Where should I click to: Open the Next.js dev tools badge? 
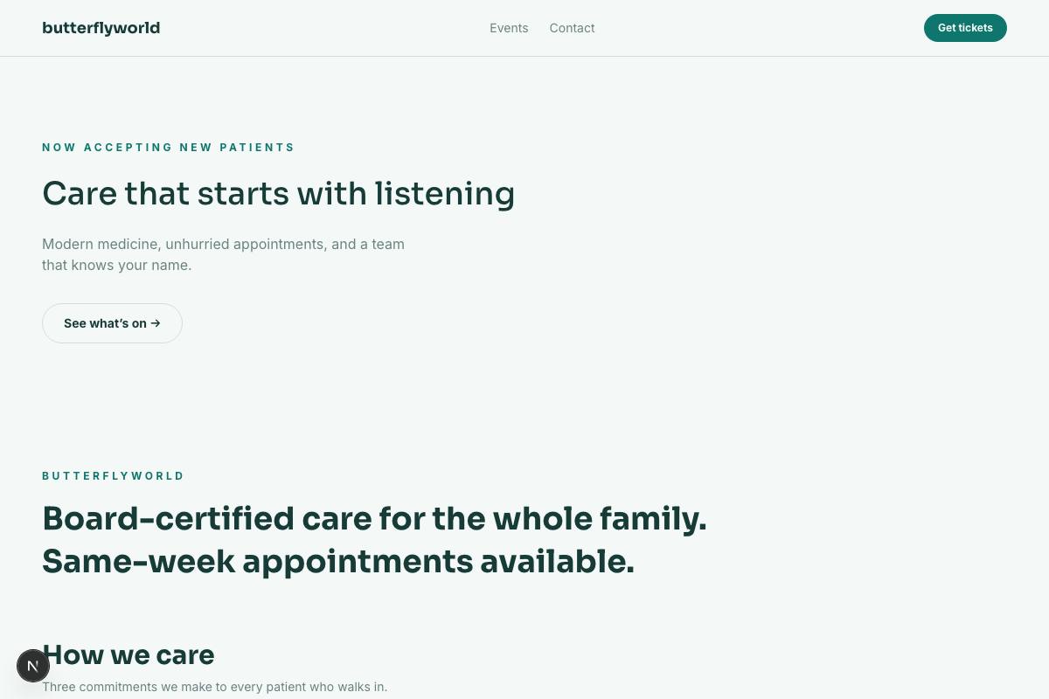click(32, 666)
